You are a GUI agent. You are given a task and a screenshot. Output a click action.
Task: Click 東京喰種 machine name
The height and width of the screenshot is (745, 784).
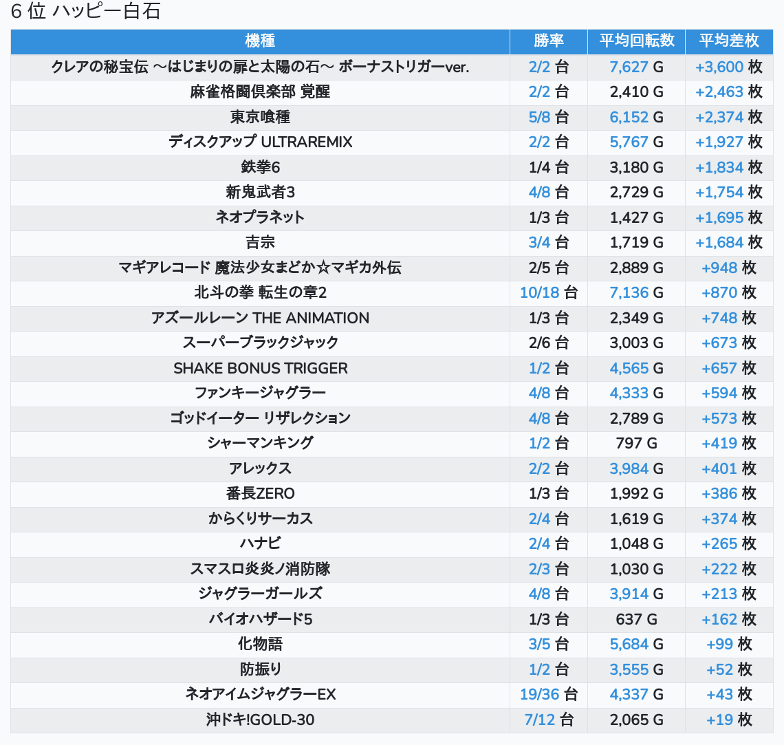tap(260, 117)
